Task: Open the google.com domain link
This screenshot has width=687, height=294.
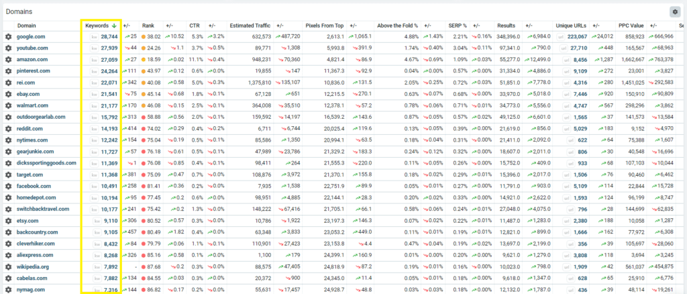Action: (x=31, y=37)
